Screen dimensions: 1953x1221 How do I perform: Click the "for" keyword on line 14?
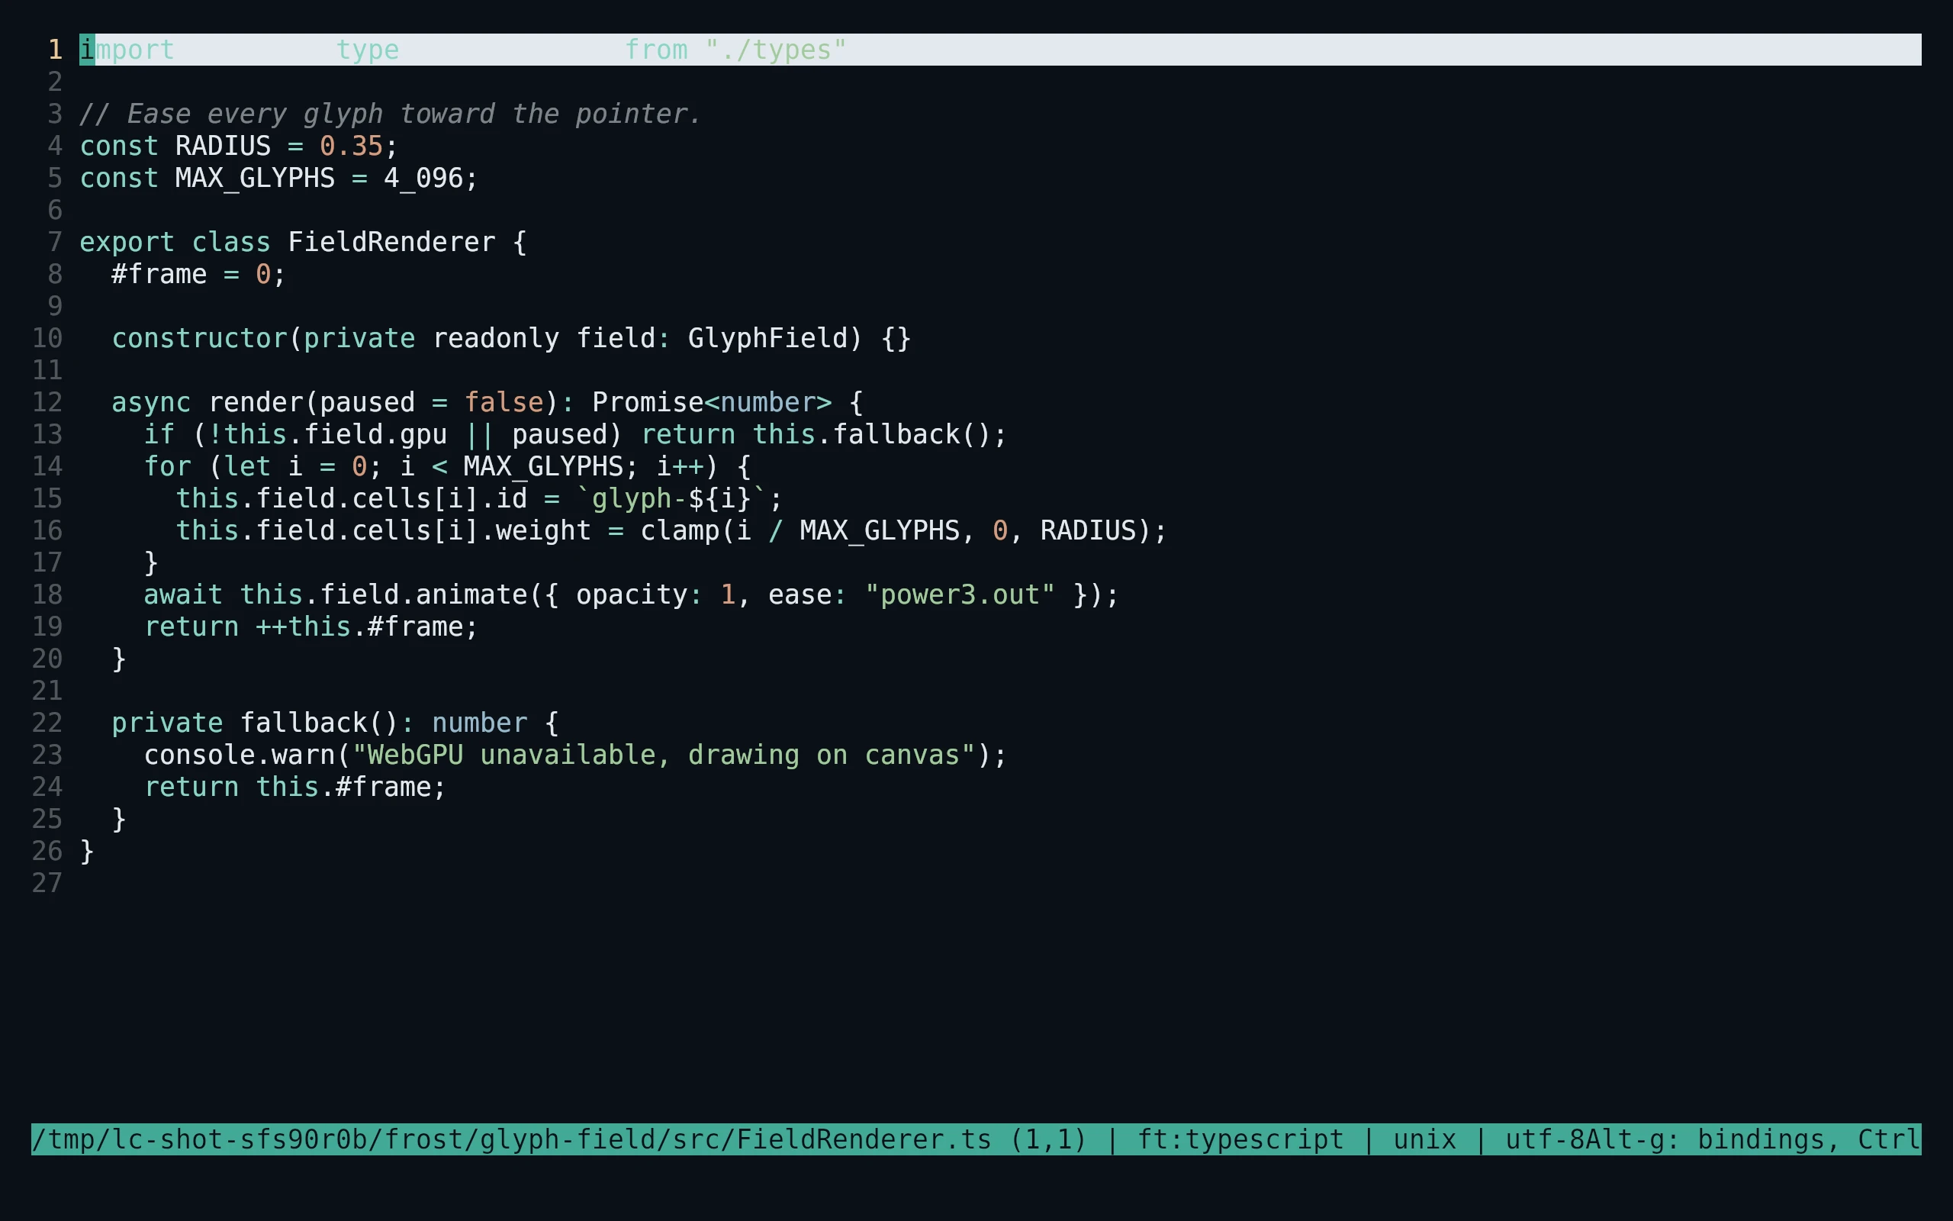coord(167,467)
